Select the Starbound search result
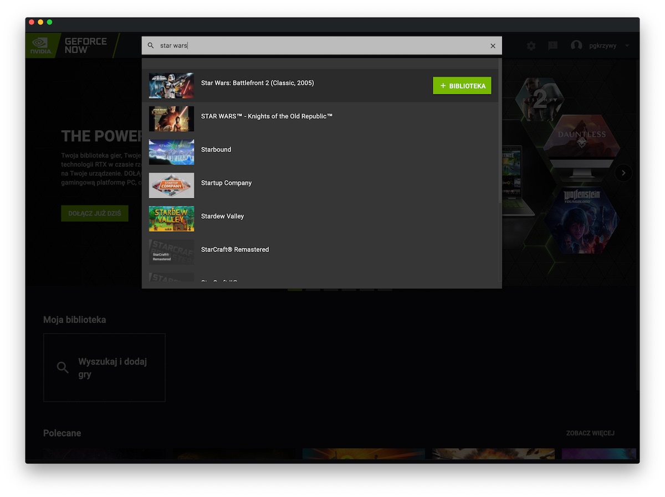 click(x=320, y=152)
